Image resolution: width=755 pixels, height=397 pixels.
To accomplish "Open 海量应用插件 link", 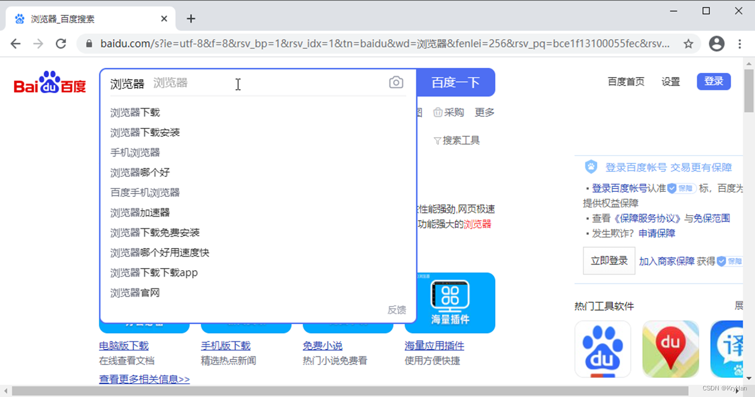I will pyautogui.click(x=434, y=346).
